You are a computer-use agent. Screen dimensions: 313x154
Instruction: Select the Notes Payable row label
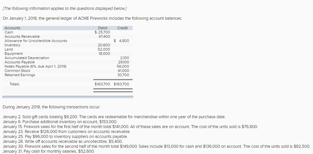click(x=35, y=66)
